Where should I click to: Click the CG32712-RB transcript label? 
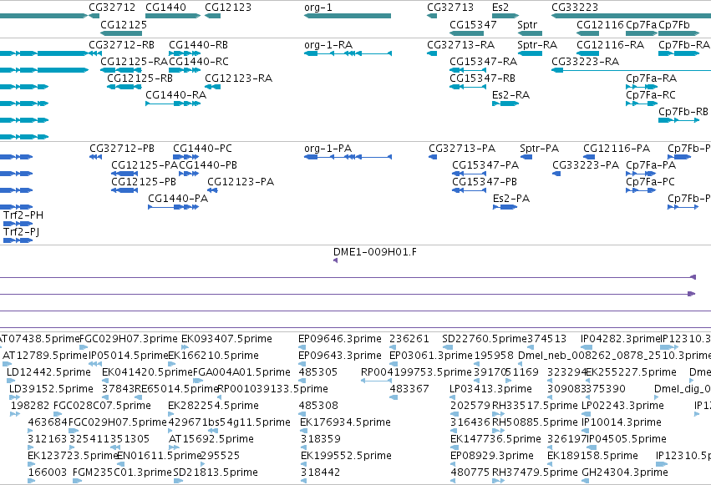[x=121, y=45]
